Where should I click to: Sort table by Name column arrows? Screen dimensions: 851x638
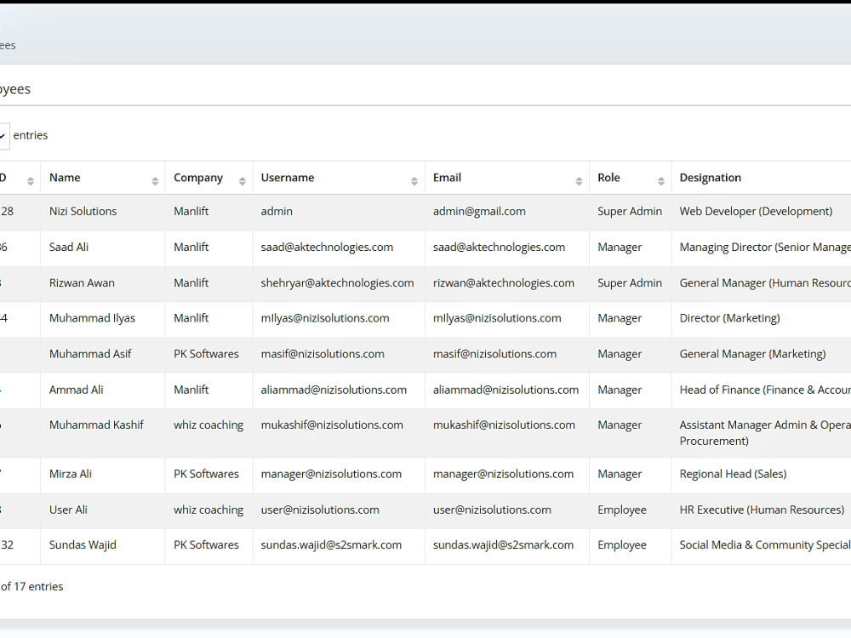pos(155,181)
